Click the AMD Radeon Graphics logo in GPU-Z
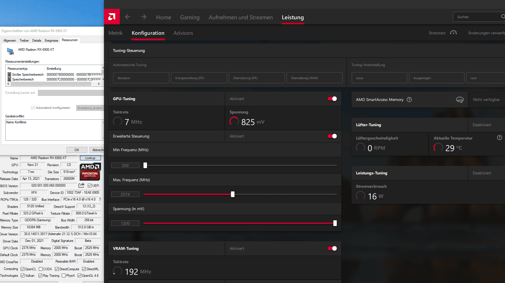This screenshot has height=283, width=505. [x=90, y=172]
